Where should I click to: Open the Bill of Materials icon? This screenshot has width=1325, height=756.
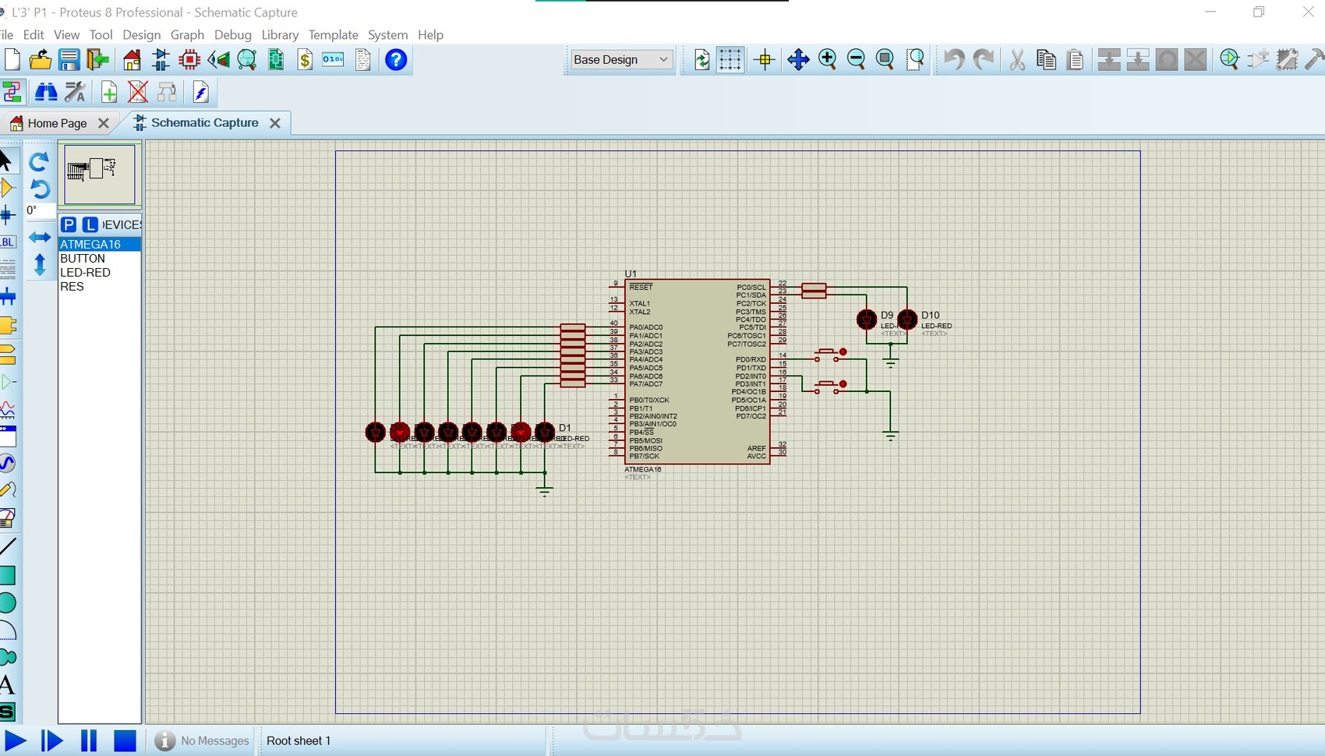pos(305,60)
